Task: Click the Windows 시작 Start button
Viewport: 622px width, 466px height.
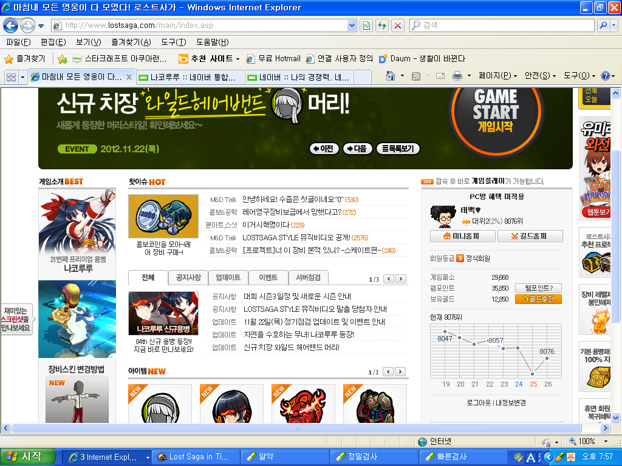Action: coord(27,456)
